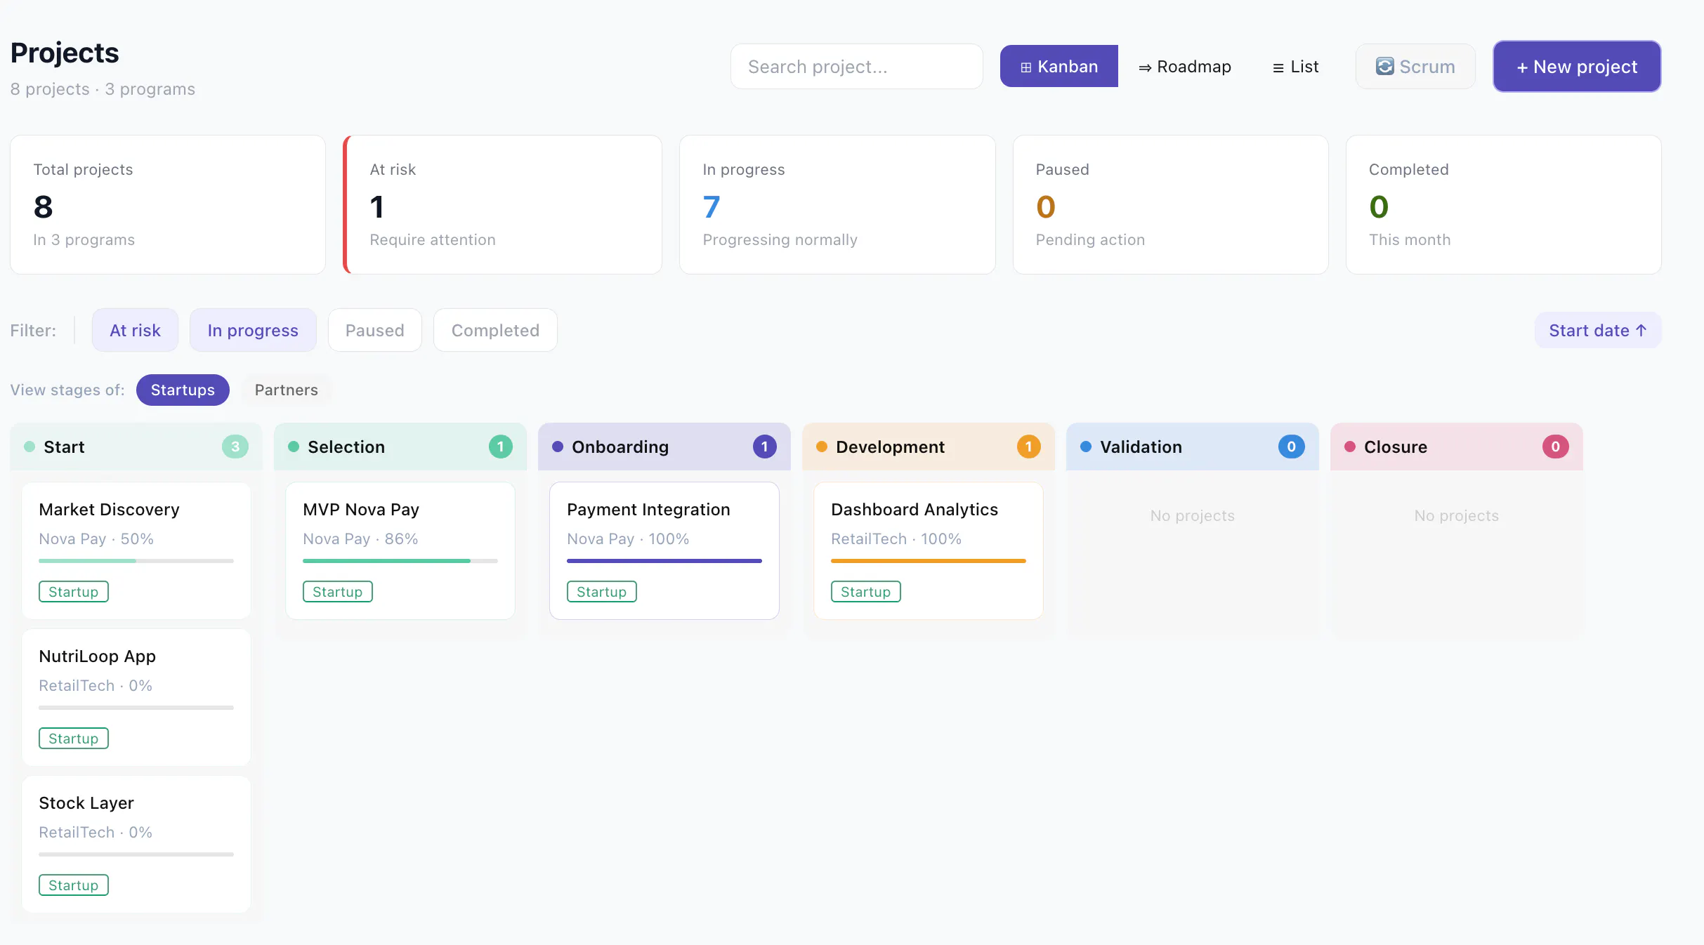Toggle the In progress filter
The image size is (1704, 945).
253,330
